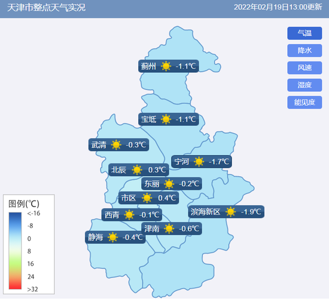Click the sun icon in 宝坻 label
Image resolution: width=329 pixels, height=299 pixels.
(x=166, y=119)
